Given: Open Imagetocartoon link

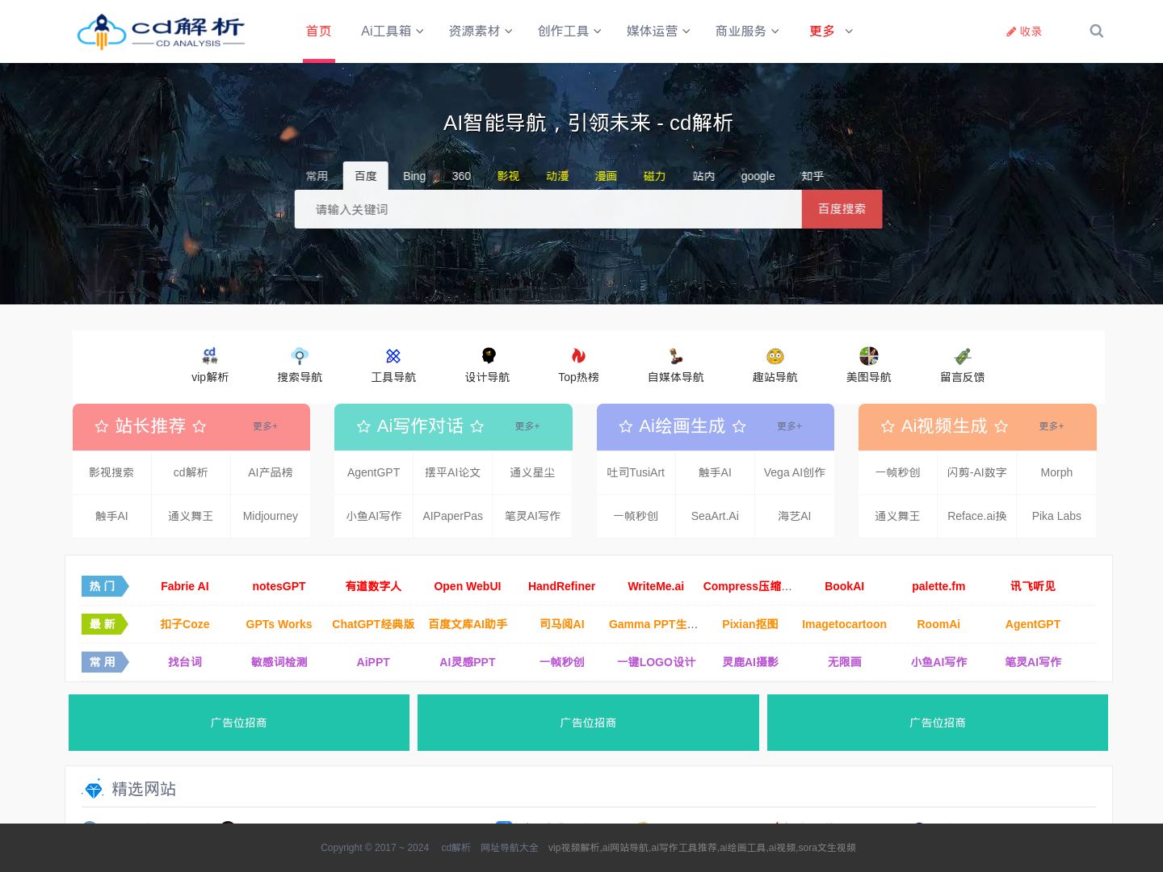Looking at the screenshot, I should [844, 624].
